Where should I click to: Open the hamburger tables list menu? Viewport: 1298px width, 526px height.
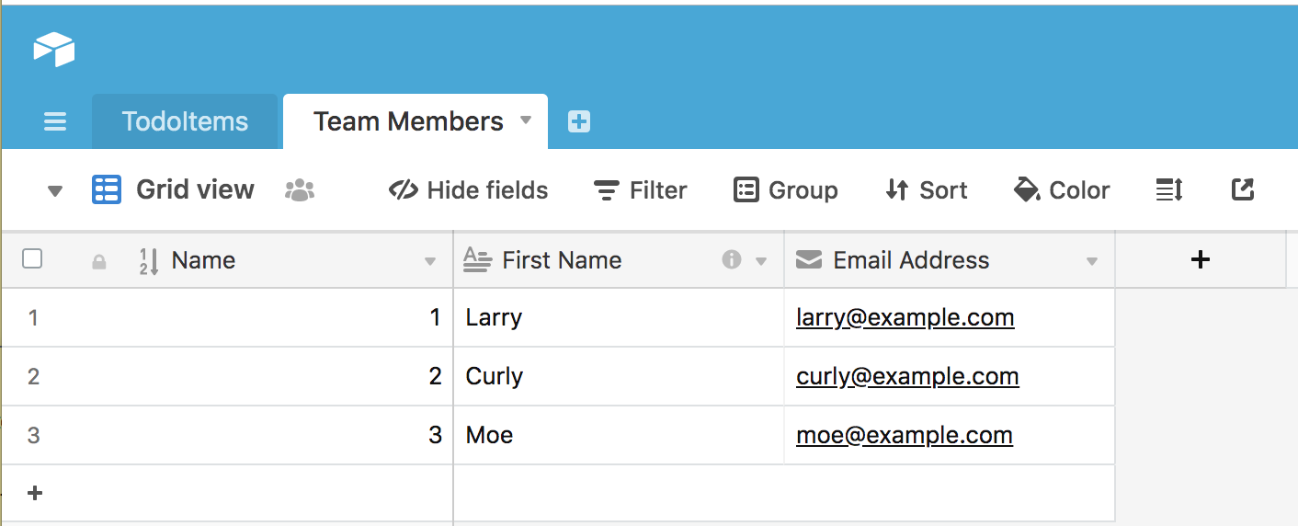tap(55, 121)
